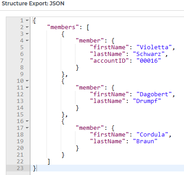Collapse the Cordula member fold on line 17
The image size is (184, 175).
(27, 128)
